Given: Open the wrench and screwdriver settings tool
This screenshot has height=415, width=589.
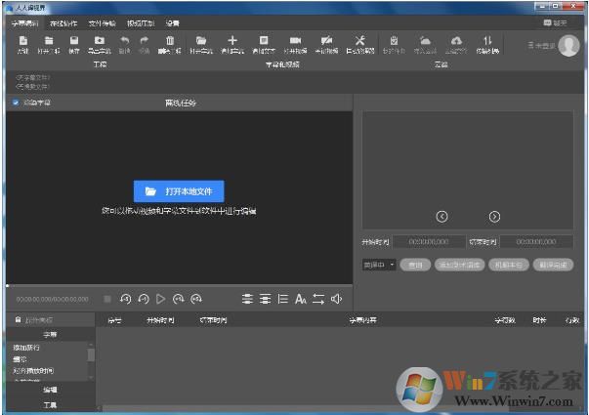Looking at the screenshot, I should click(358, 41).
